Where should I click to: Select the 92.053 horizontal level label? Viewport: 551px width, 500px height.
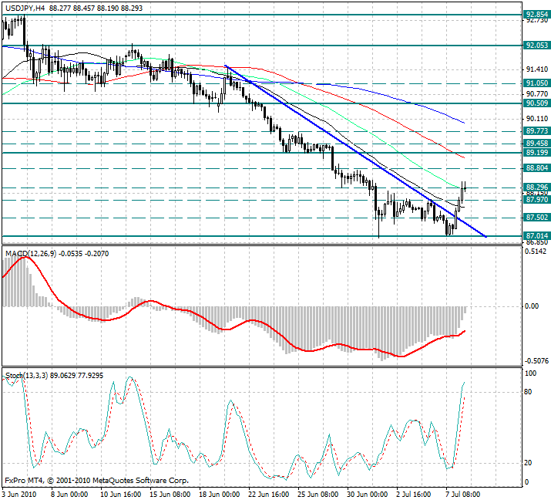pyautogui.click(x=536, y=46)
